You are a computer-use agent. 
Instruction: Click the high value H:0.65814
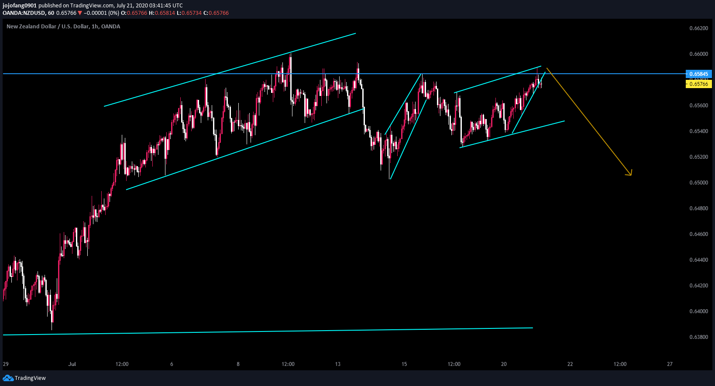162,13
